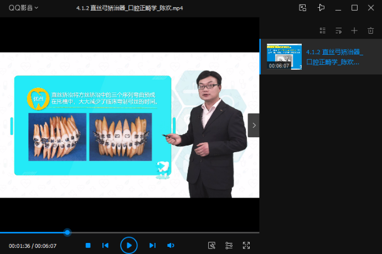Skip to the previous video
Image resolution: width=382 pixels, height=254 pixels.
[105, 245]
